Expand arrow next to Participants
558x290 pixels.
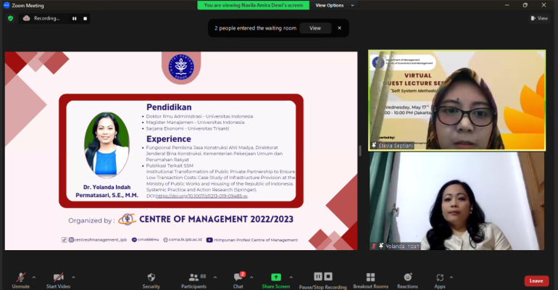pos(215,277)
